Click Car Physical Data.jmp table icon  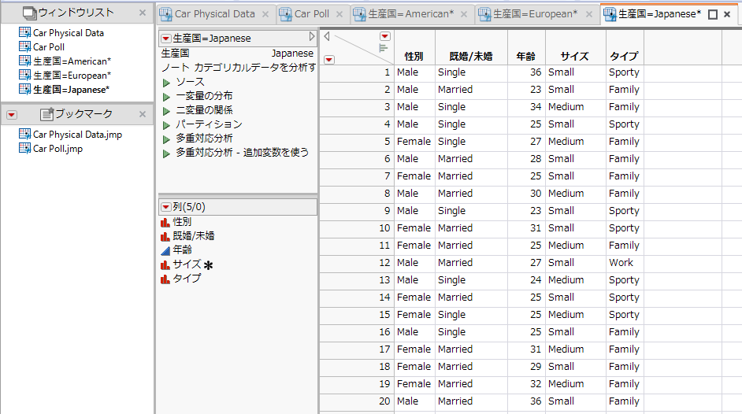pos(24,135)
